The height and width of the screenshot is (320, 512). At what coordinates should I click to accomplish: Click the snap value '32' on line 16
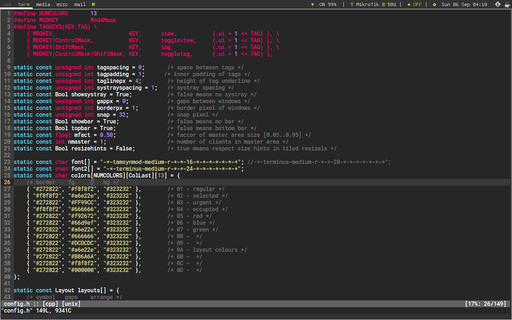122,115
